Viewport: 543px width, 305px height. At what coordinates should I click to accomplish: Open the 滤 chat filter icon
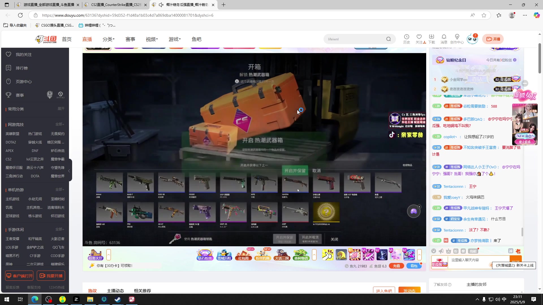click(510, 251)
